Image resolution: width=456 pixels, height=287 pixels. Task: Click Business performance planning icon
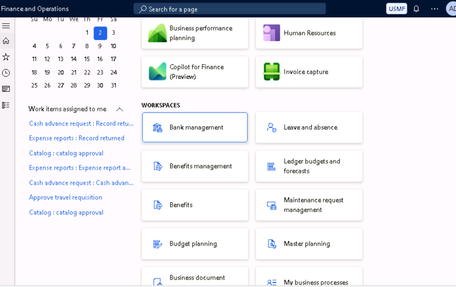[x=157, y=33]
